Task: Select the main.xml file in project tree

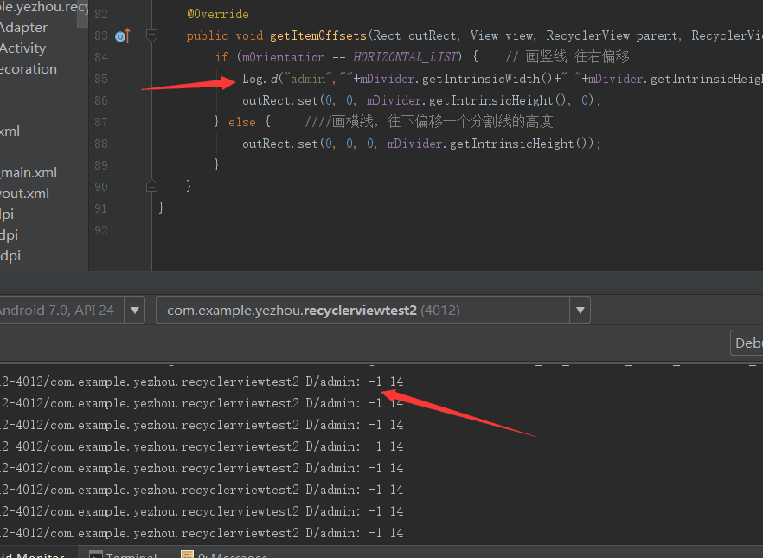Action: click(29, 173)
